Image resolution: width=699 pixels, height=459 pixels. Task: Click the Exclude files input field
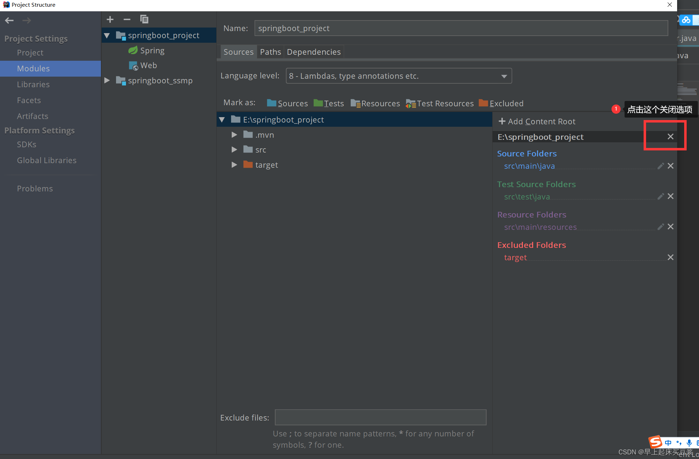tap(380, 417)
